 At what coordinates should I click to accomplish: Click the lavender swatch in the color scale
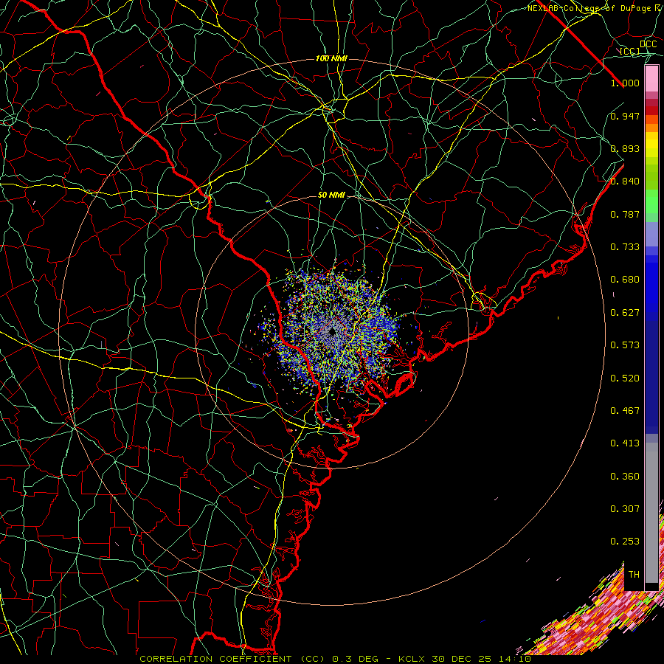pyautogui.click(x=651, y=234)
